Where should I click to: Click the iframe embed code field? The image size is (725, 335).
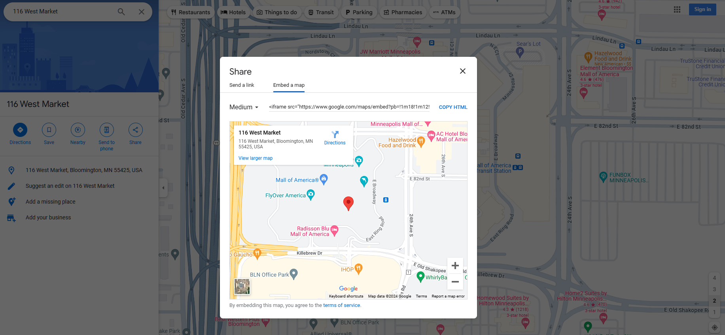[349, 107]
